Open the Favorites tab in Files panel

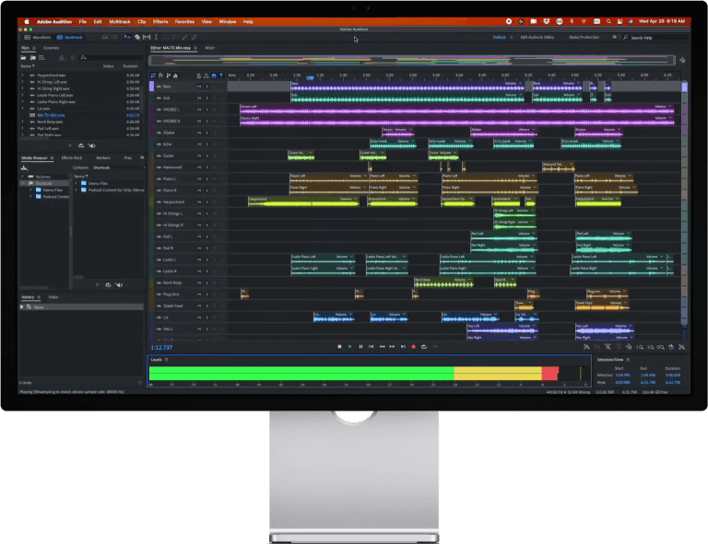[x=51, y=48]
